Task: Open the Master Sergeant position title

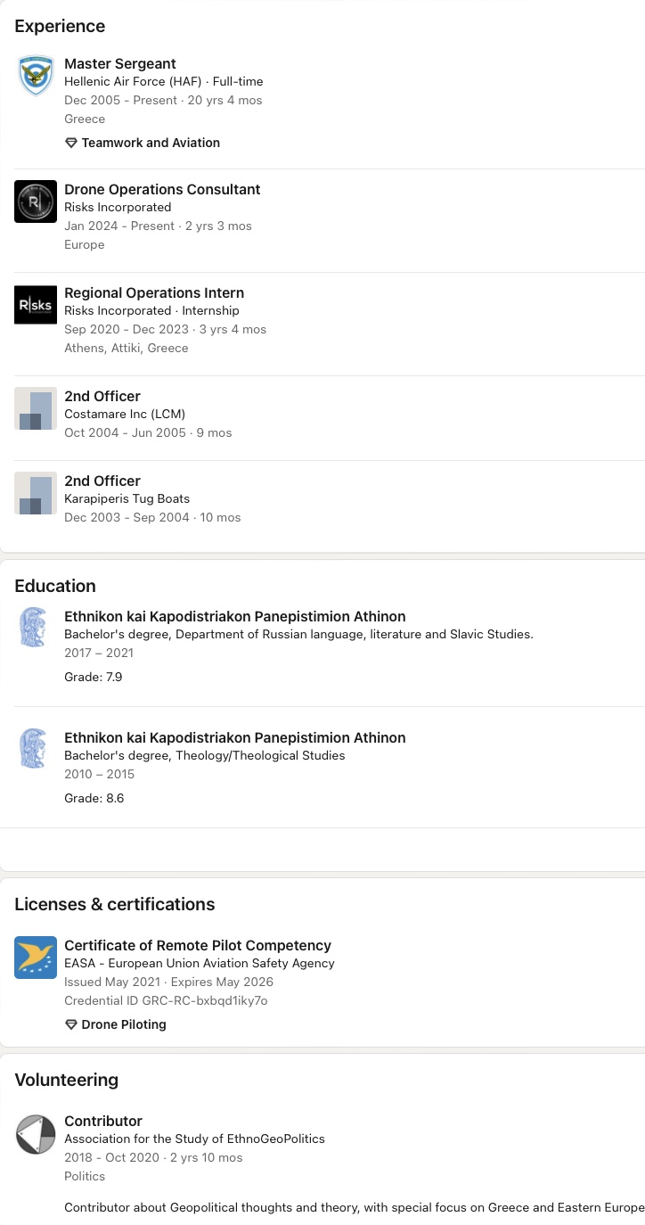Action: (120, 64)
